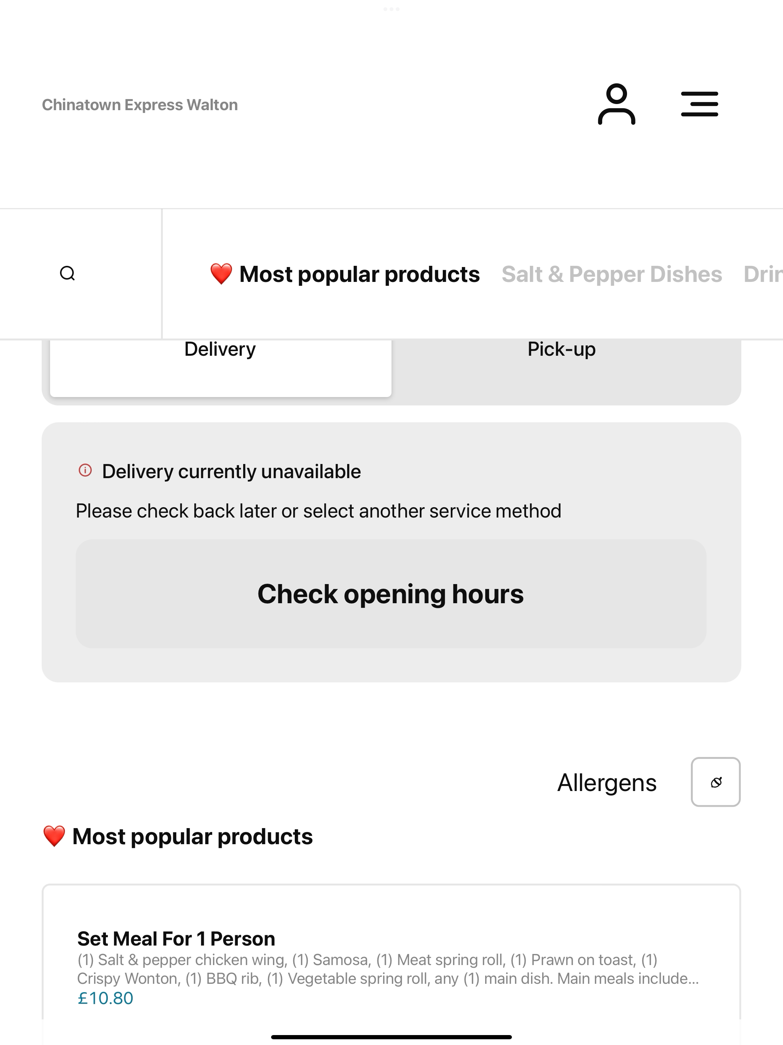783x1045 pixels.
Task: Click the £10.80 price on set meal
Action: (105, 998)
